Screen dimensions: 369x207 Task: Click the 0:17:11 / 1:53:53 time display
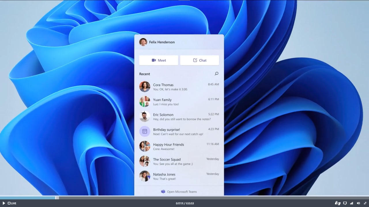pos(185,203)
